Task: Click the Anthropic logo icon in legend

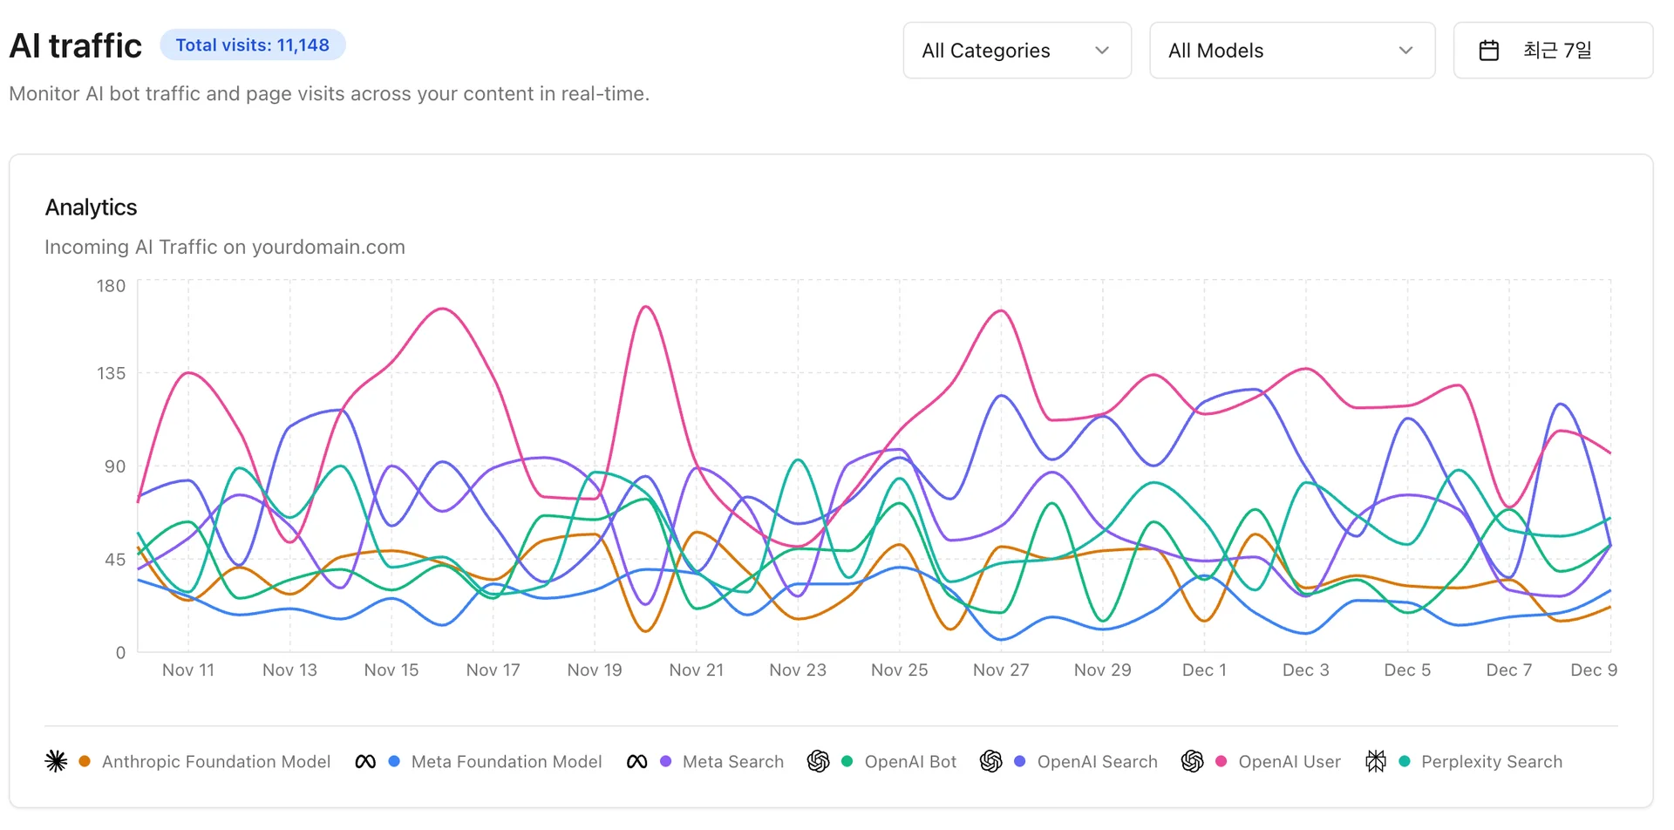Action: point(56,761)
